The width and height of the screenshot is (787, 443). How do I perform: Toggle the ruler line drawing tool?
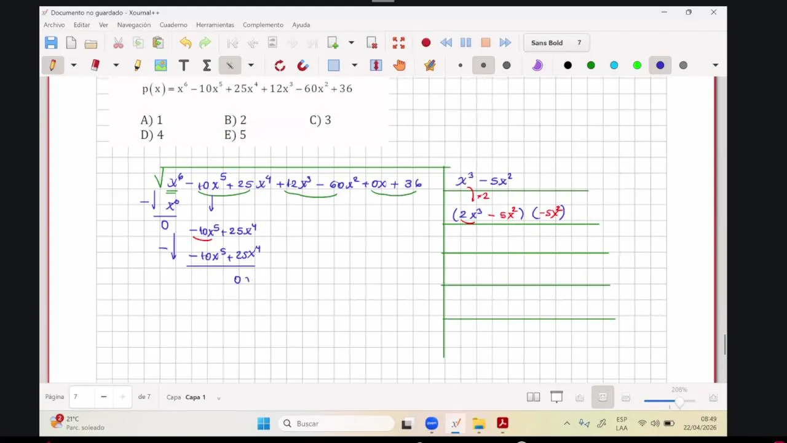(x=229, y=65)
